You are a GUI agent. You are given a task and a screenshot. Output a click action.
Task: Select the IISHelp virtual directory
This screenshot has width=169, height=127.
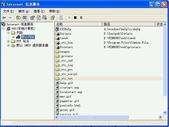(x=65, y=29)
